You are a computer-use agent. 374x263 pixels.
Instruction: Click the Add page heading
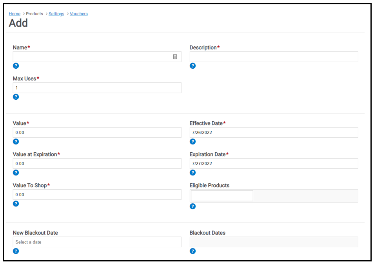pyautogui.click(x=18, y=23)
